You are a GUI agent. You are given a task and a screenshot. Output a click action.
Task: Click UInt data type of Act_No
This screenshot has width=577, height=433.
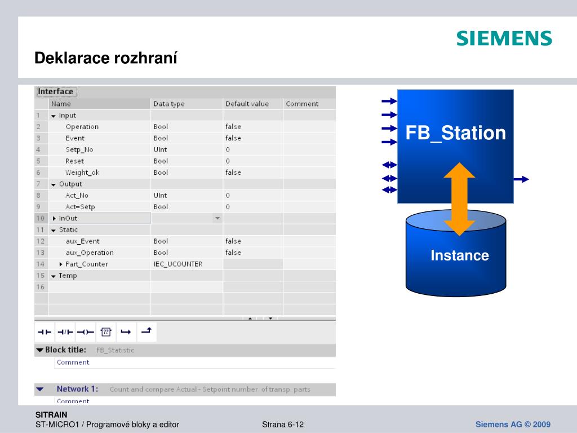pyautogui.click(x=187, y=196)
